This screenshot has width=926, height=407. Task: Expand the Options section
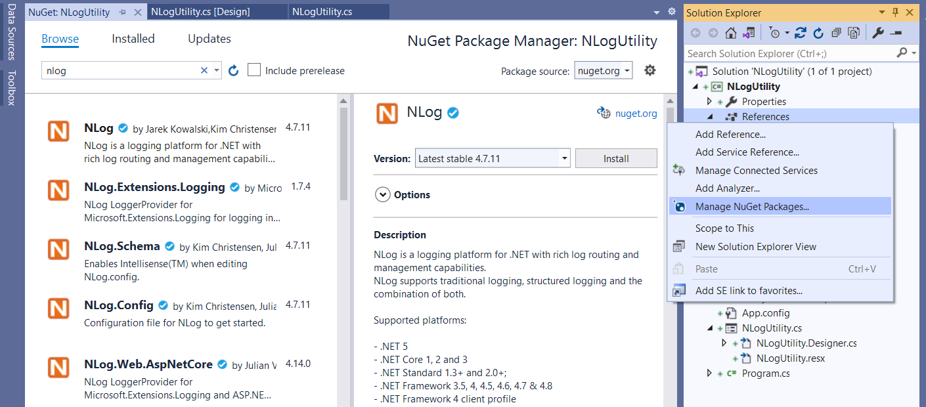pyautogui.click(x=382, y=195)
